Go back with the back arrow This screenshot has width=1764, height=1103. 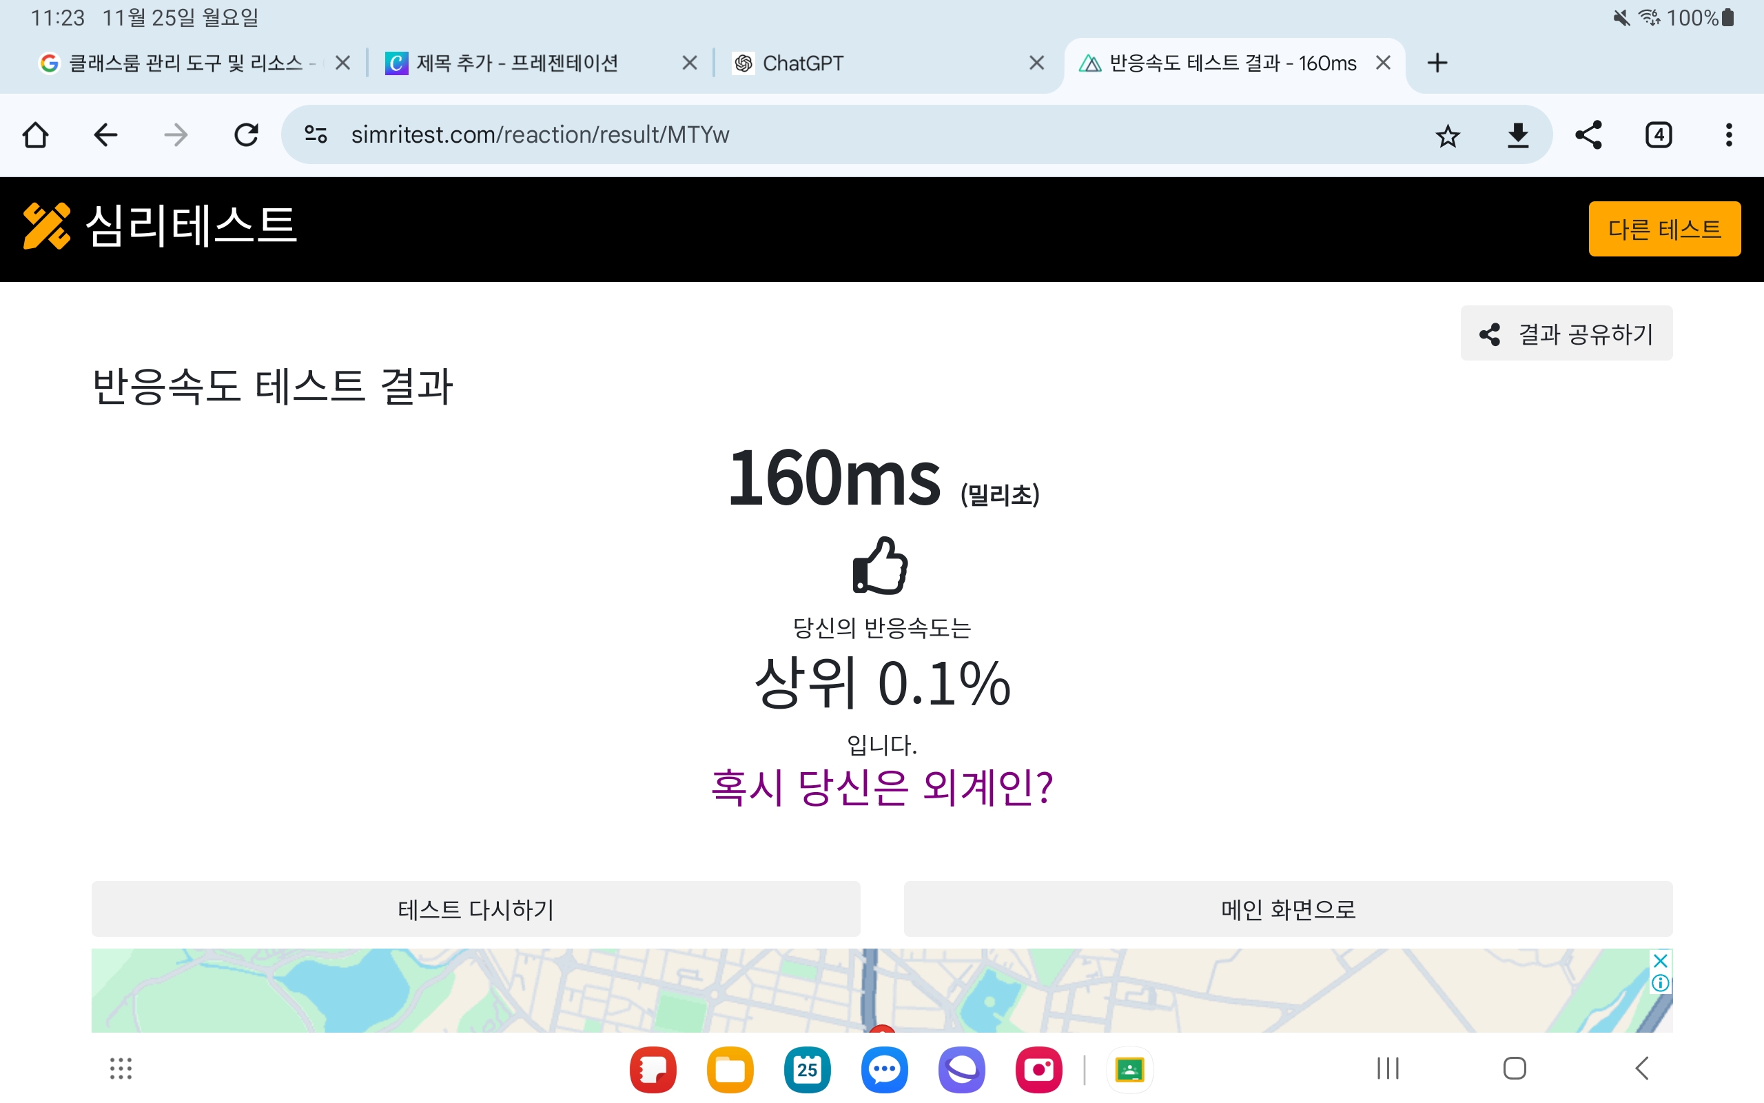click(105, 135)
